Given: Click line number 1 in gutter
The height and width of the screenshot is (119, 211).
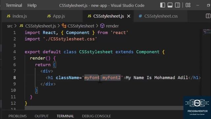Looking at the screenshot, I should coord(15,33).
